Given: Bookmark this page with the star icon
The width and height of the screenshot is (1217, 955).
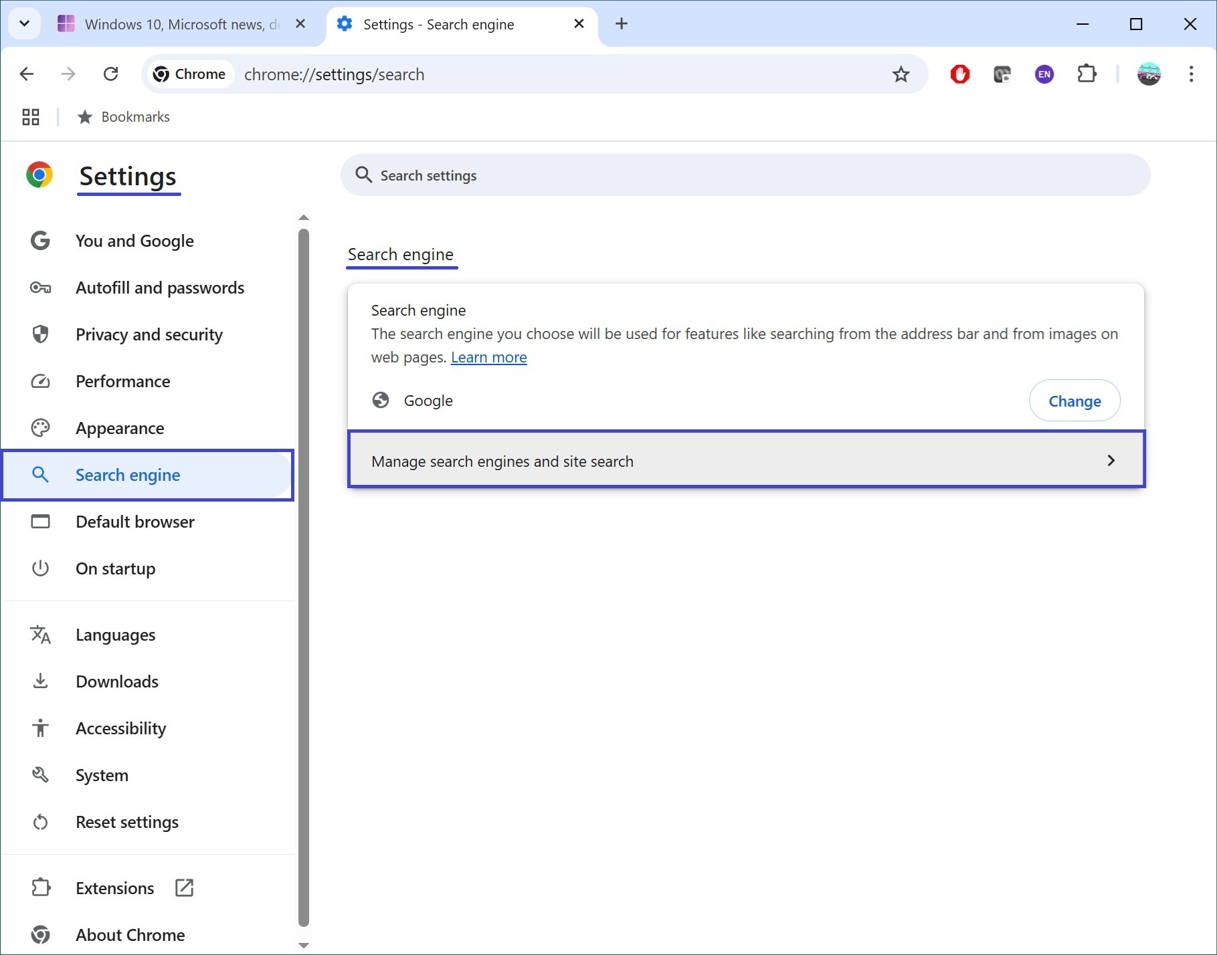Looking at the screenshot, I should pyautogui.click(x=901, y=74).
